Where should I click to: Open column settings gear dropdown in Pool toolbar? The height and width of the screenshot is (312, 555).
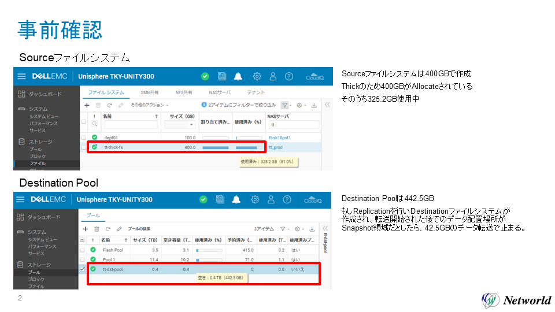click(x=299, y=229)
